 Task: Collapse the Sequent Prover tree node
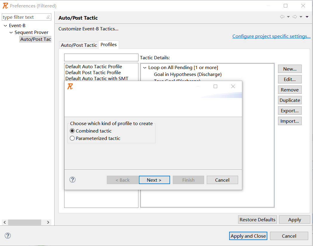click(11, 32)
